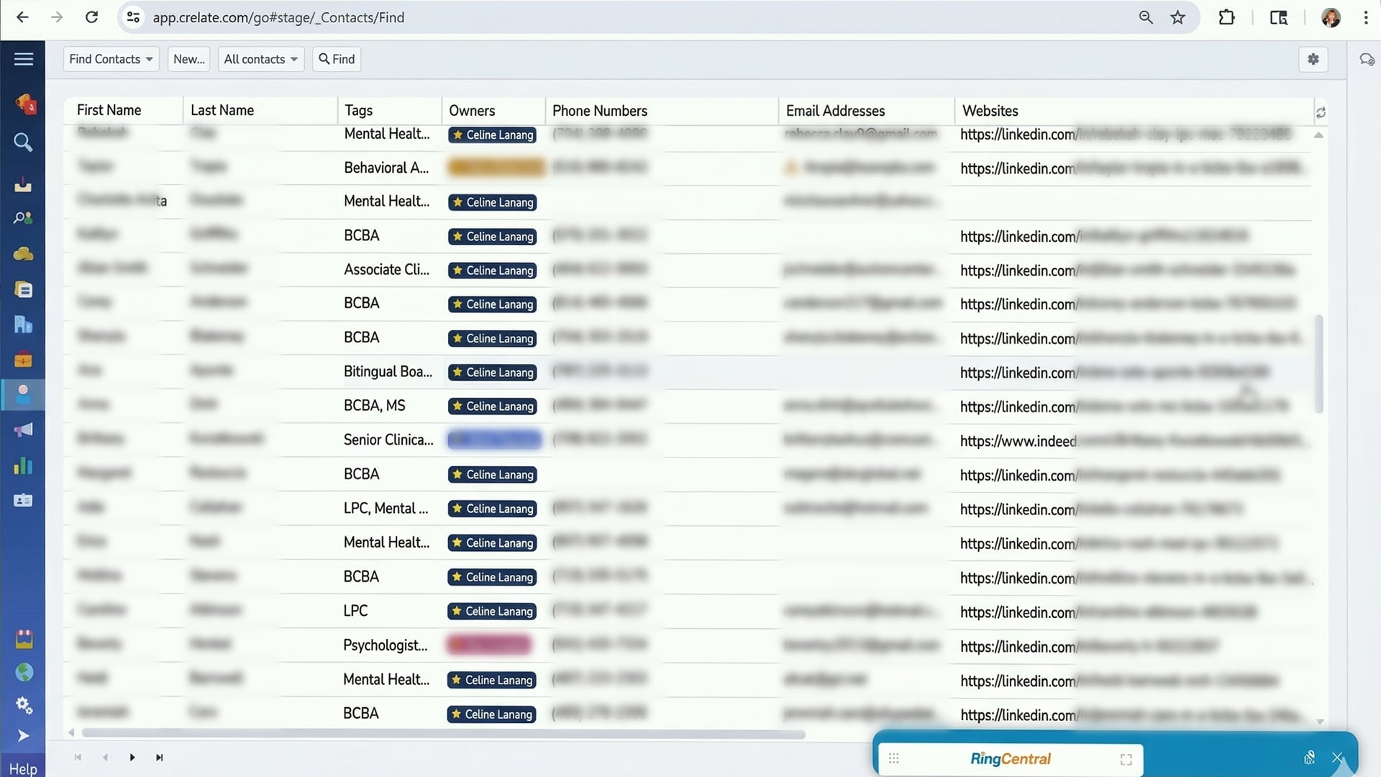Open the Help link in sidebar
1381x777 pixels.
[x=23, y=768]
